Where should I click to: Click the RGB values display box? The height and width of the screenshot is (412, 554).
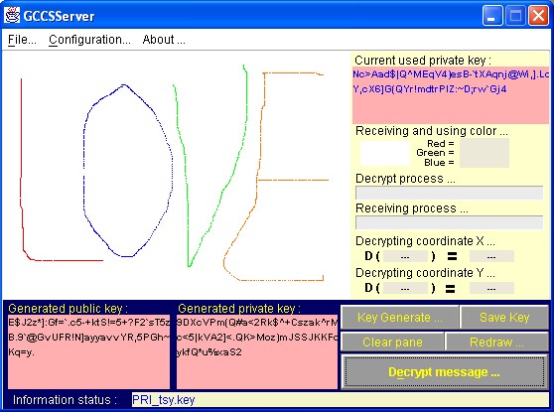click(x=485, y=153)
